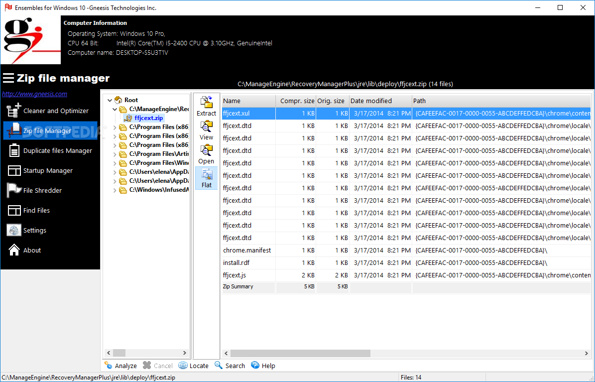The height and width of the screenshot is (382, 595).
Task: Click the file list scroll left arrow
Action: coord(226,353)
